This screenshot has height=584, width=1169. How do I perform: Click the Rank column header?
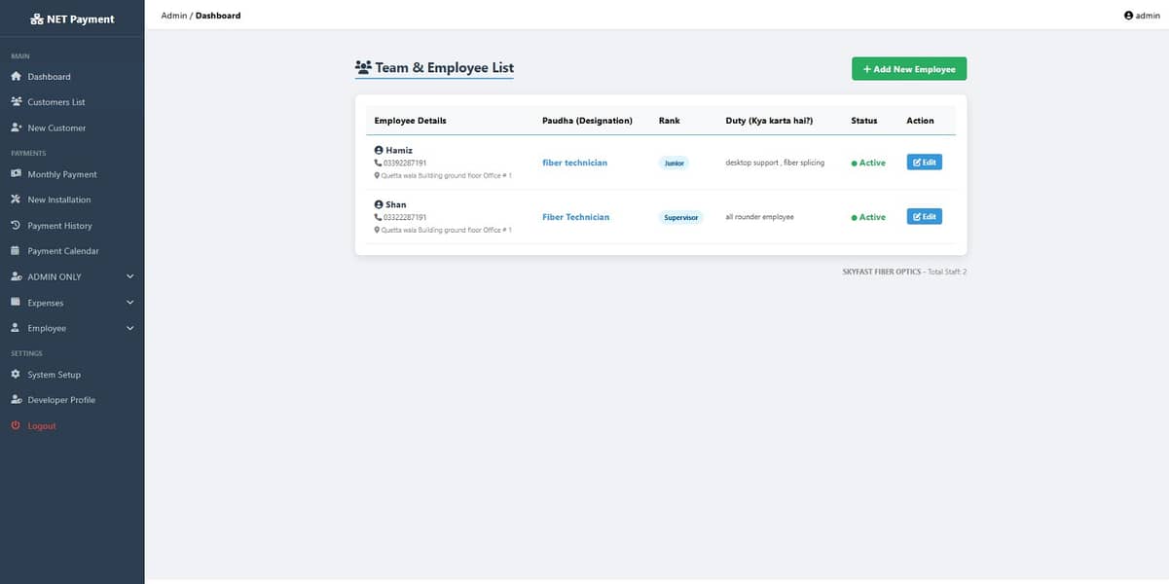(x=670, y=121)
